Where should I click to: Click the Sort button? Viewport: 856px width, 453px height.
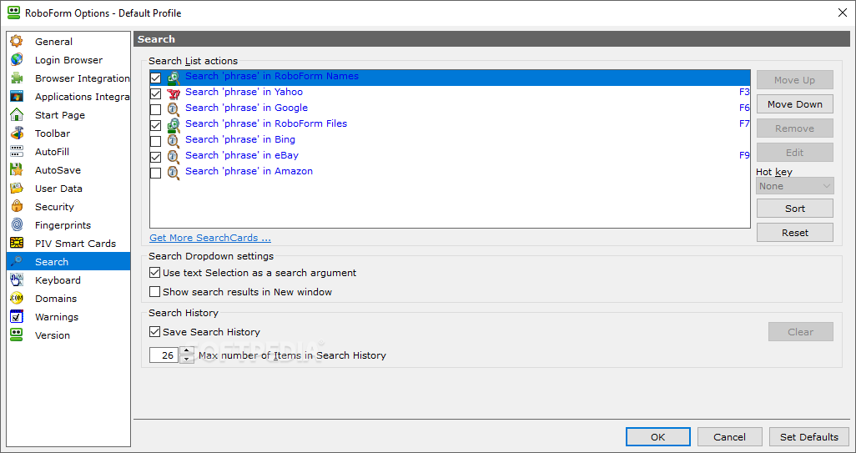point(795,209)
